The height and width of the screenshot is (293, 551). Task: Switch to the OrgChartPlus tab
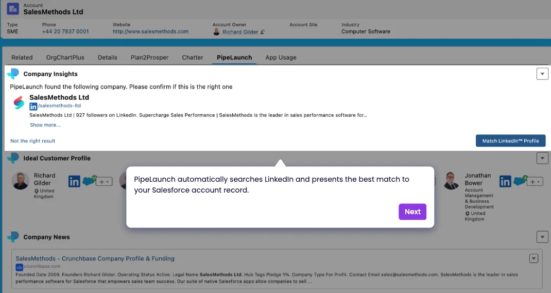(65, 58)
